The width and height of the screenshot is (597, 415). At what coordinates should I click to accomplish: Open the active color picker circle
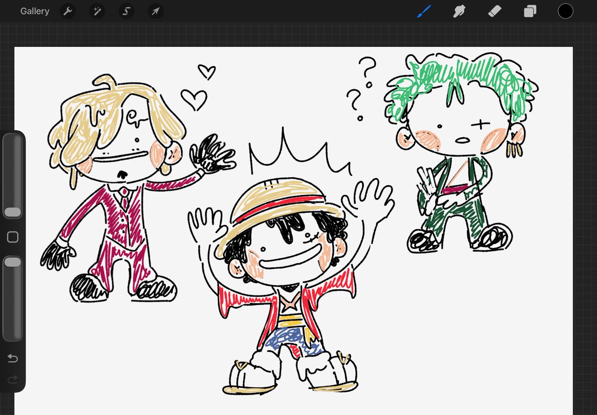(565, 11)
